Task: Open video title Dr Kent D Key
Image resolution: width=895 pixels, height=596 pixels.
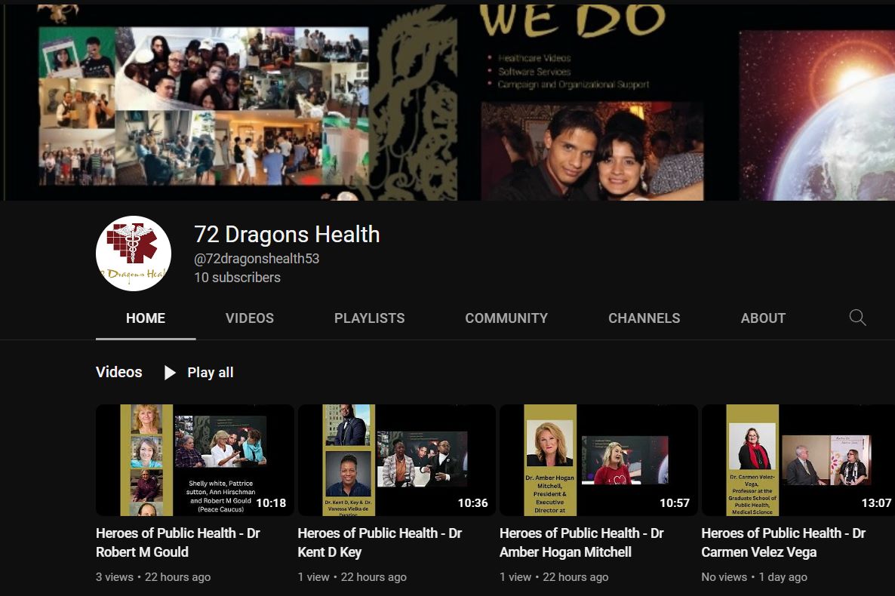Action: click(380, 542)
